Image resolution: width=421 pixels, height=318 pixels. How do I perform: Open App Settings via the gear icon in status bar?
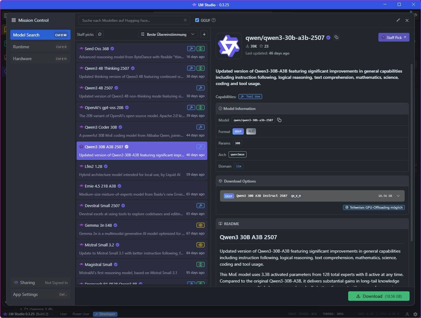tap(415, 314)
